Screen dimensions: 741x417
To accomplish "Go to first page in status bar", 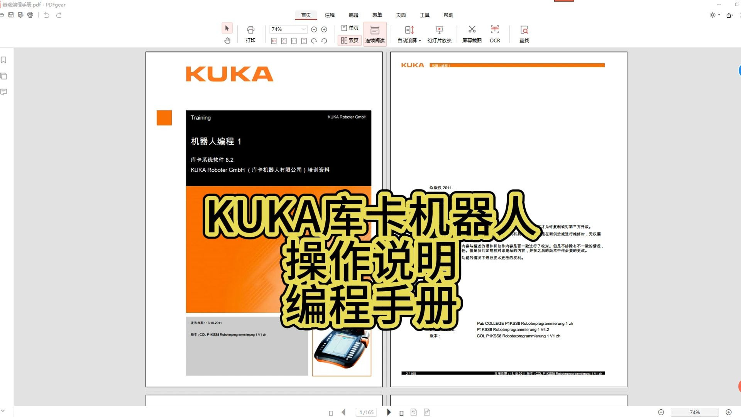I will click(x=331, y=413).
